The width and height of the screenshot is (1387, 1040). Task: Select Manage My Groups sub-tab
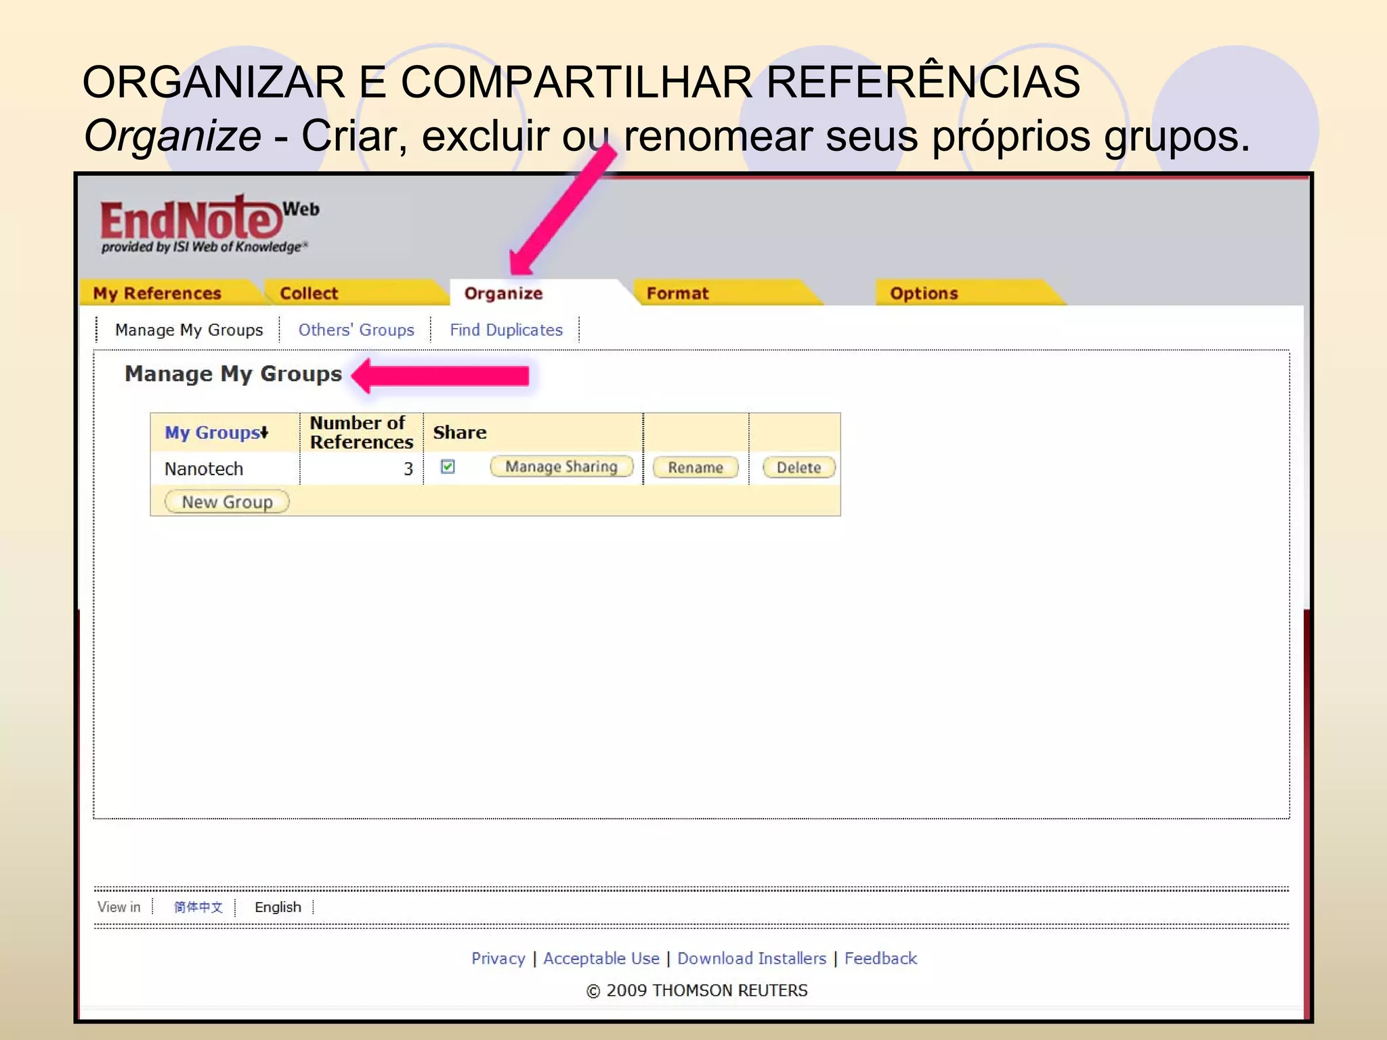[189, 330]
